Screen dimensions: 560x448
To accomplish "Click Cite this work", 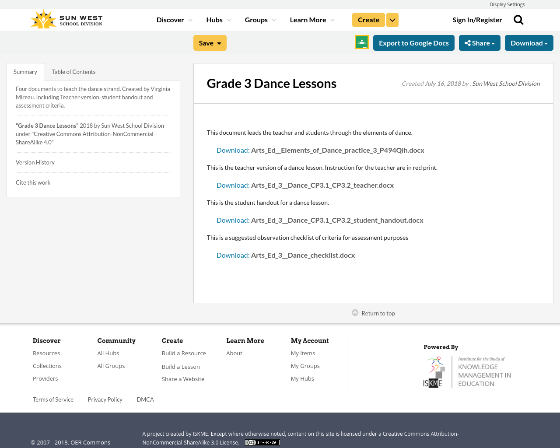I will [33, 182].
